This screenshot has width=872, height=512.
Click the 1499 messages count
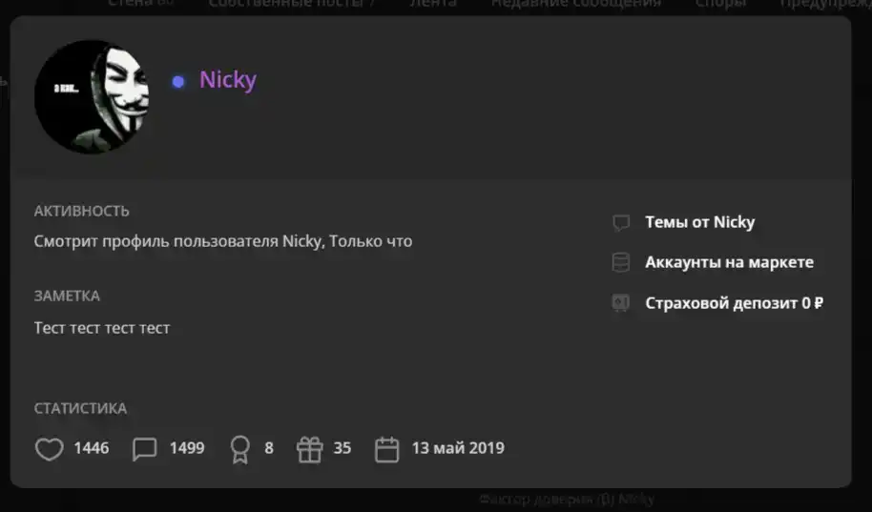click(187, 448)
